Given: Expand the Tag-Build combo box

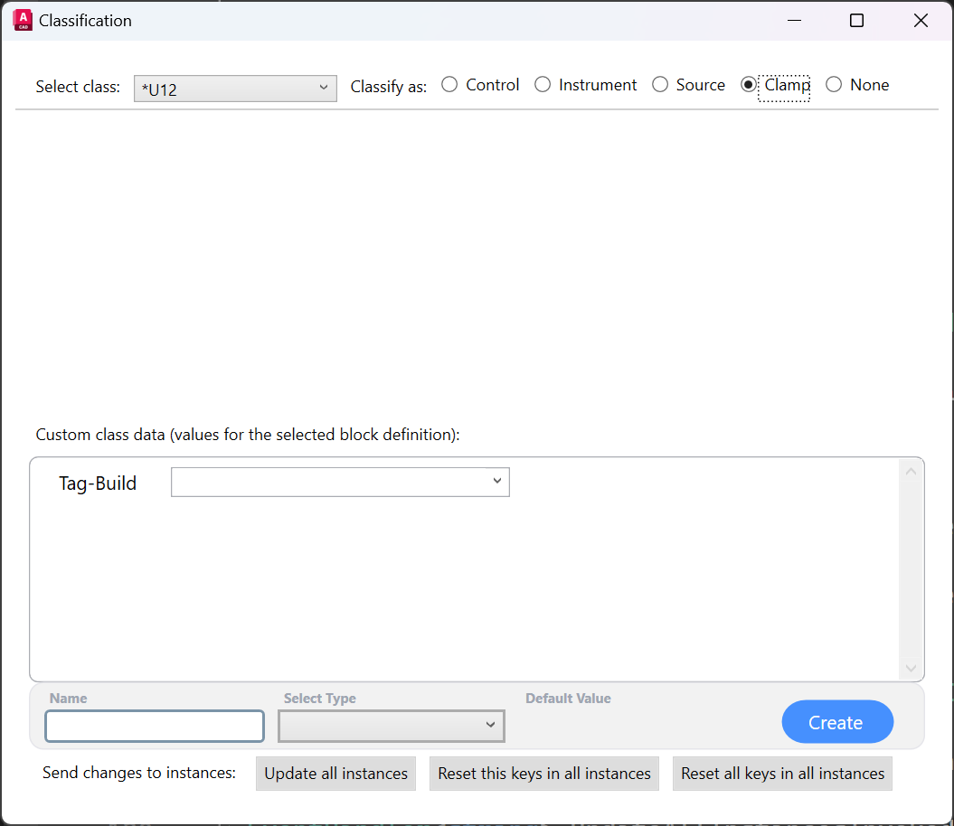Looking at the screenshot, I should tap(340, 482).
